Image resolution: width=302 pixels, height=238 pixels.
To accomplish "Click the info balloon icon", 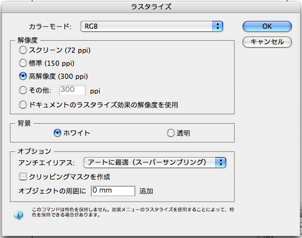I will [18, 215].
